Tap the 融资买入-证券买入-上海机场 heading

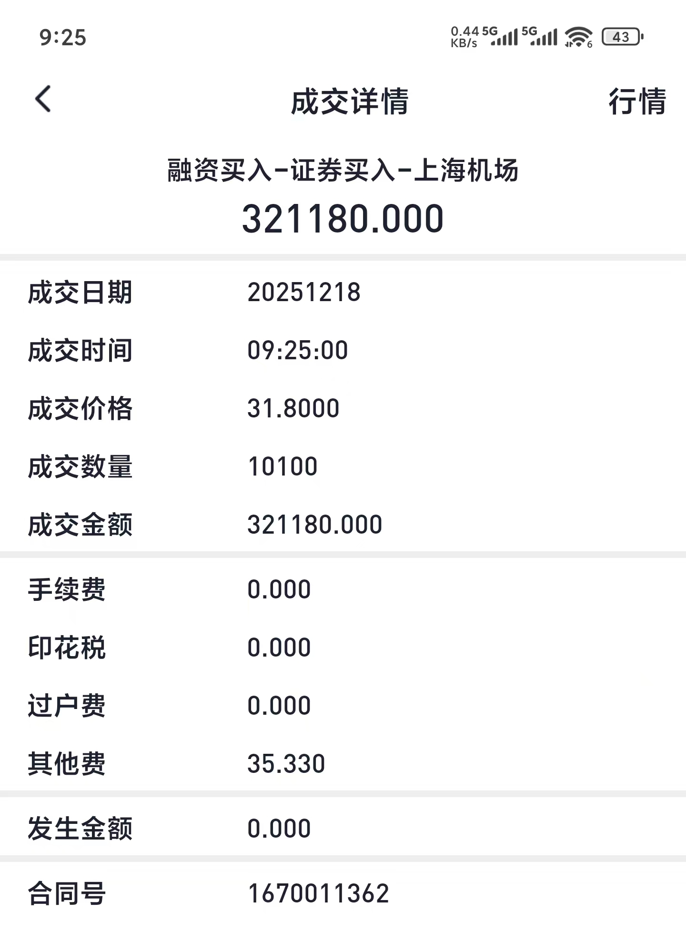click(343, 170)
